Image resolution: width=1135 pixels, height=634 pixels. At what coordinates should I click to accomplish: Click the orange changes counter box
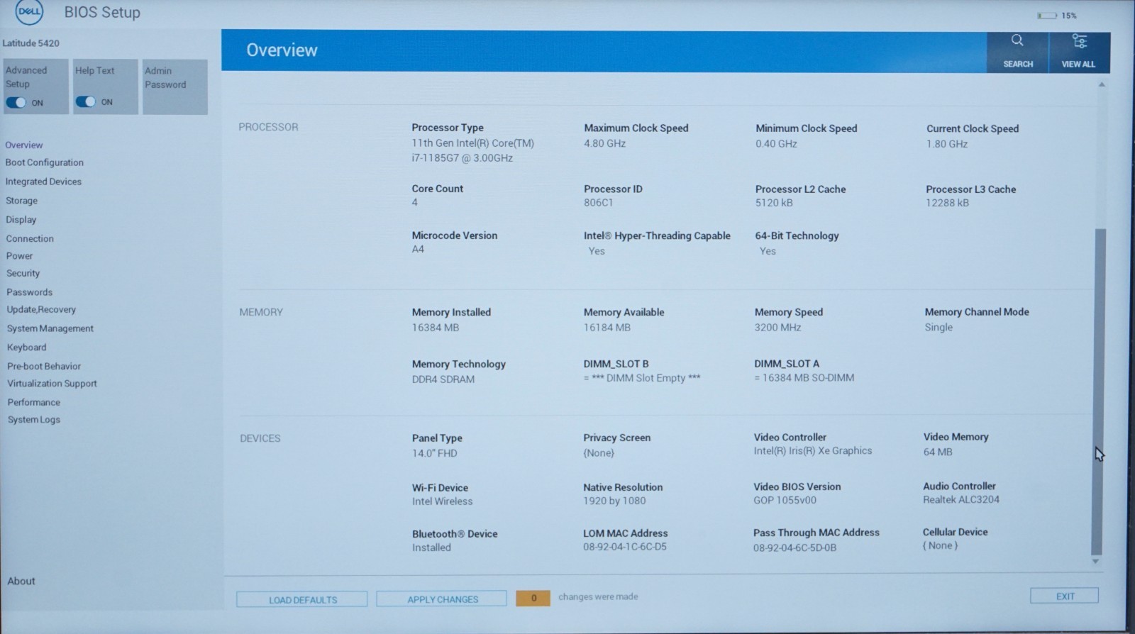pyautogui.click(x=533, y=598)
